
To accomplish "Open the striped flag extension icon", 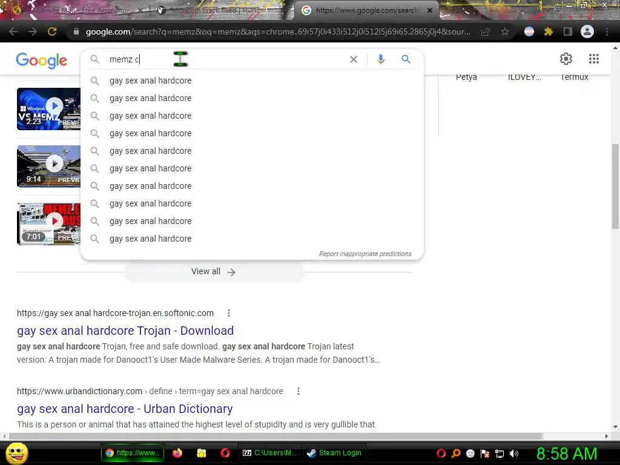I will click(529, 31).
